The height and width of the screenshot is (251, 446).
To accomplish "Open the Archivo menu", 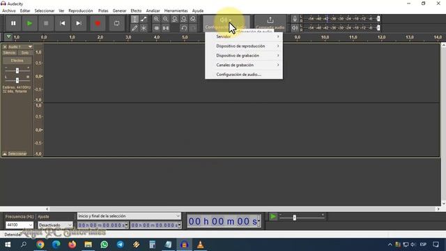I will (x=9, y=10).
